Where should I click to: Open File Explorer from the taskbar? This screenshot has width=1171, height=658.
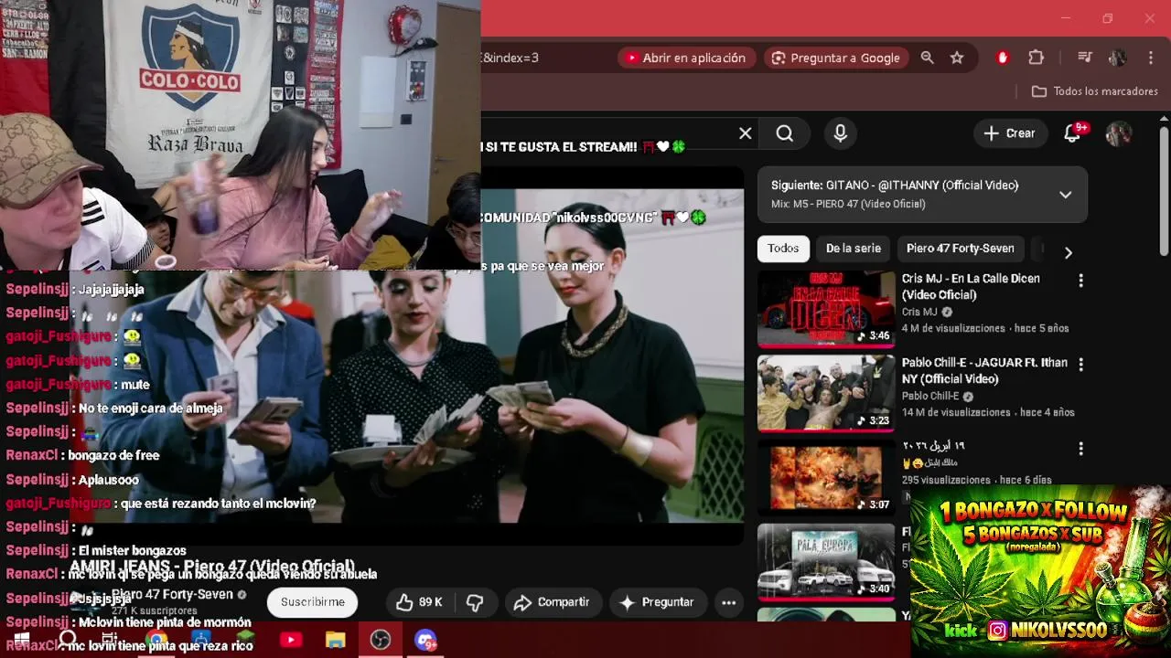[336, 640]
